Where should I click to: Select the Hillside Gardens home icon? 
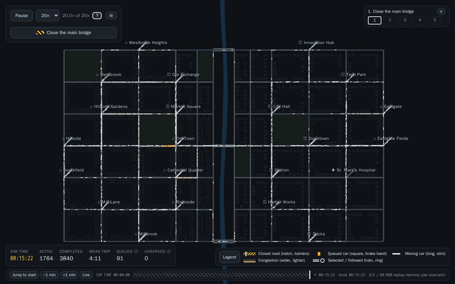point(91,106)
